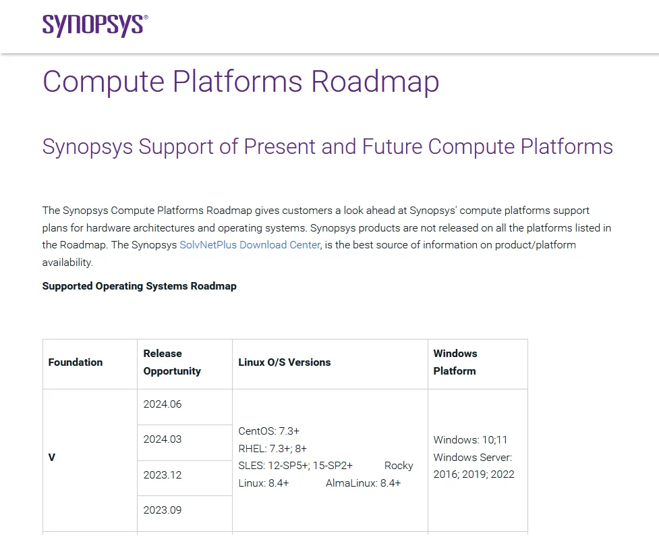Select the Windows Platform column header

455,362
